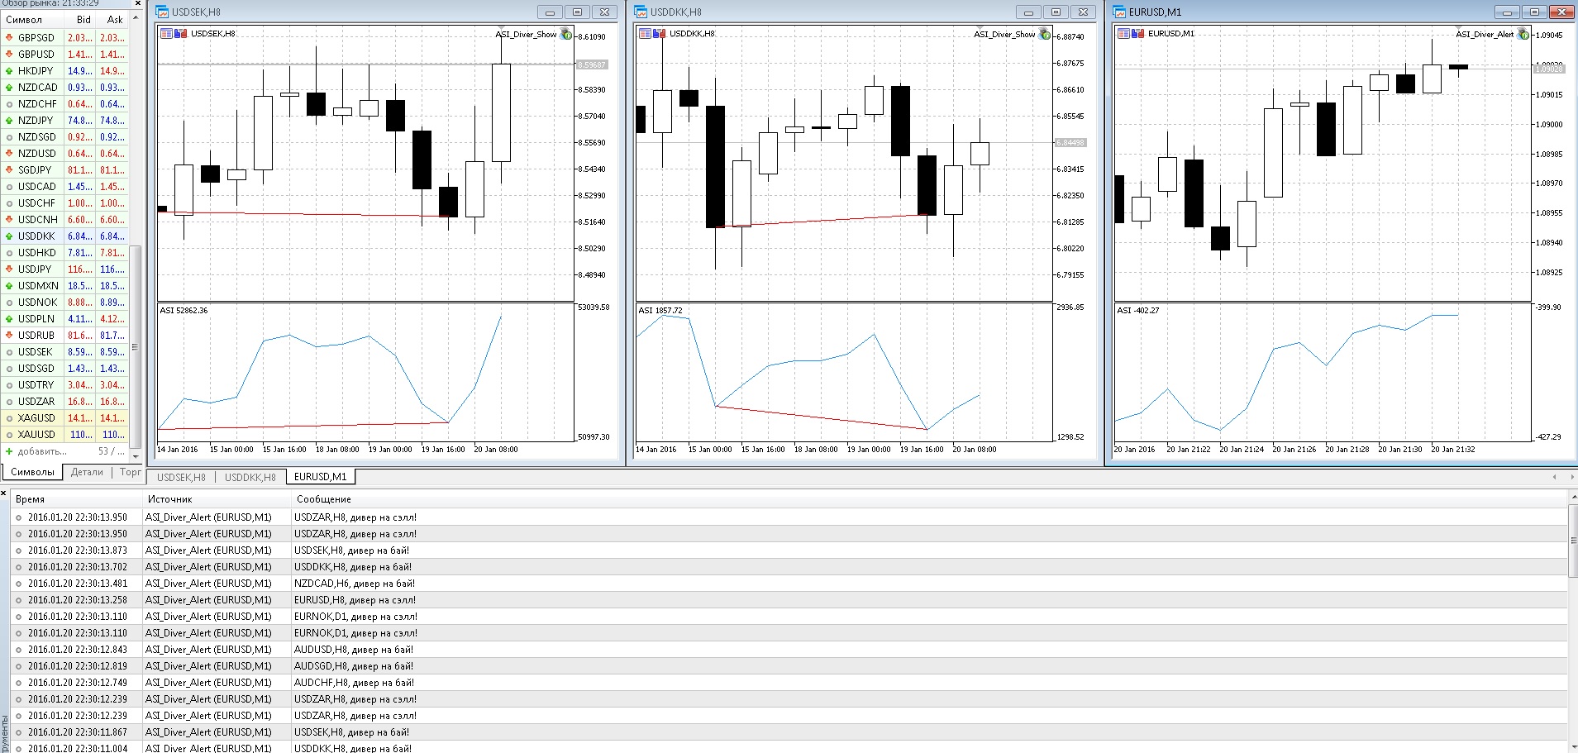
Task: Select the USDSEK row in Market Watch
Action: coord(64,352)
